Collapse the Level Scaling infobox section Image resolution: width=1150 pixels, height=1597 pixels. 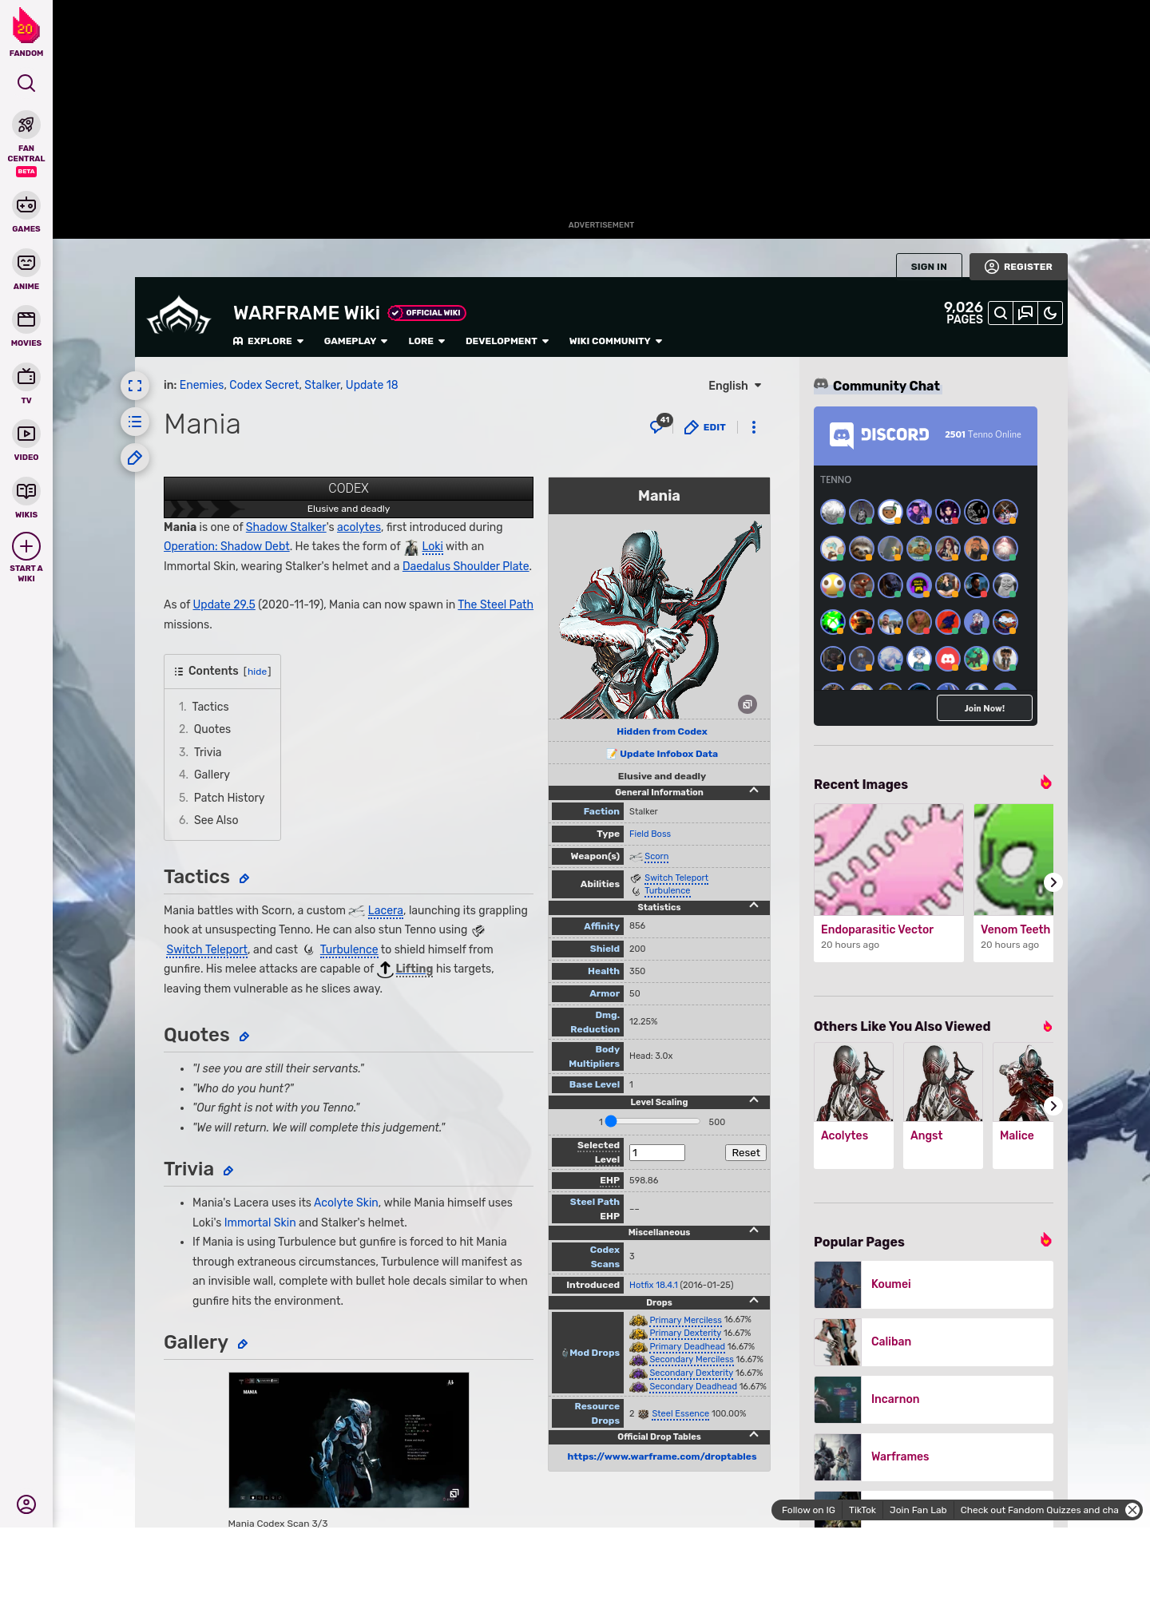click(x=754, y=1100)
